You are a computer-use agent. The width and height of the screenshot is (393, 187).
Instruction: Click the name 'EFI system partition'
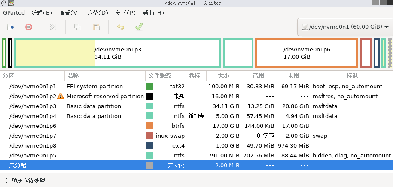(95, 86)
